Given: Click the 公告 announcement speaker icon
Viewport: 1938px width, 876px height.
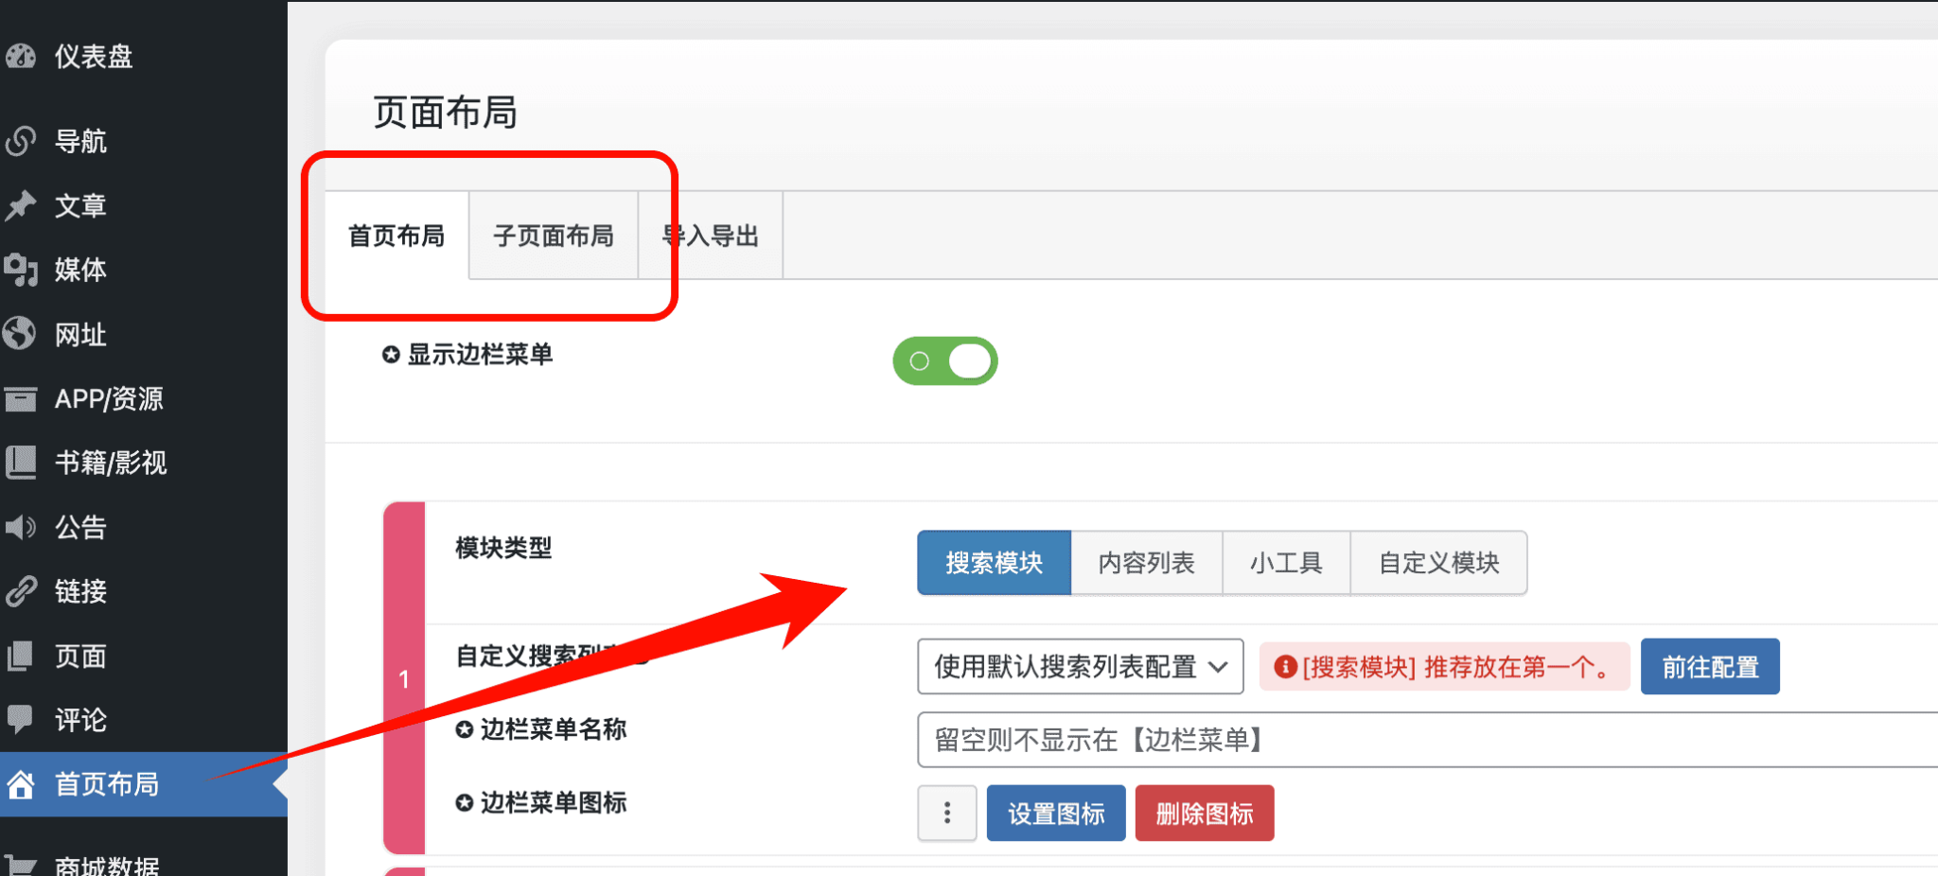Looking at the screenshot, I should [x=21, y=527].
